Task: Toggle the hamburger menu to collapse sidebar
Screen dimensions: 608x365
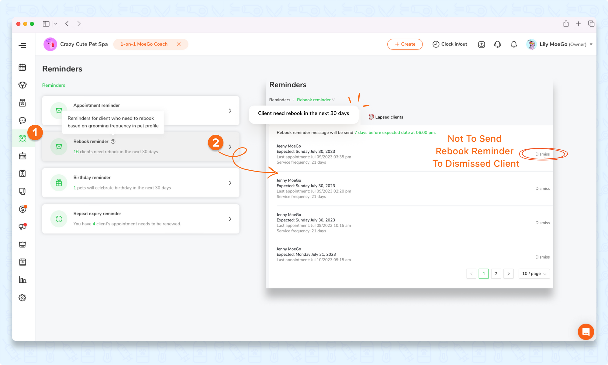Action: 22,46
